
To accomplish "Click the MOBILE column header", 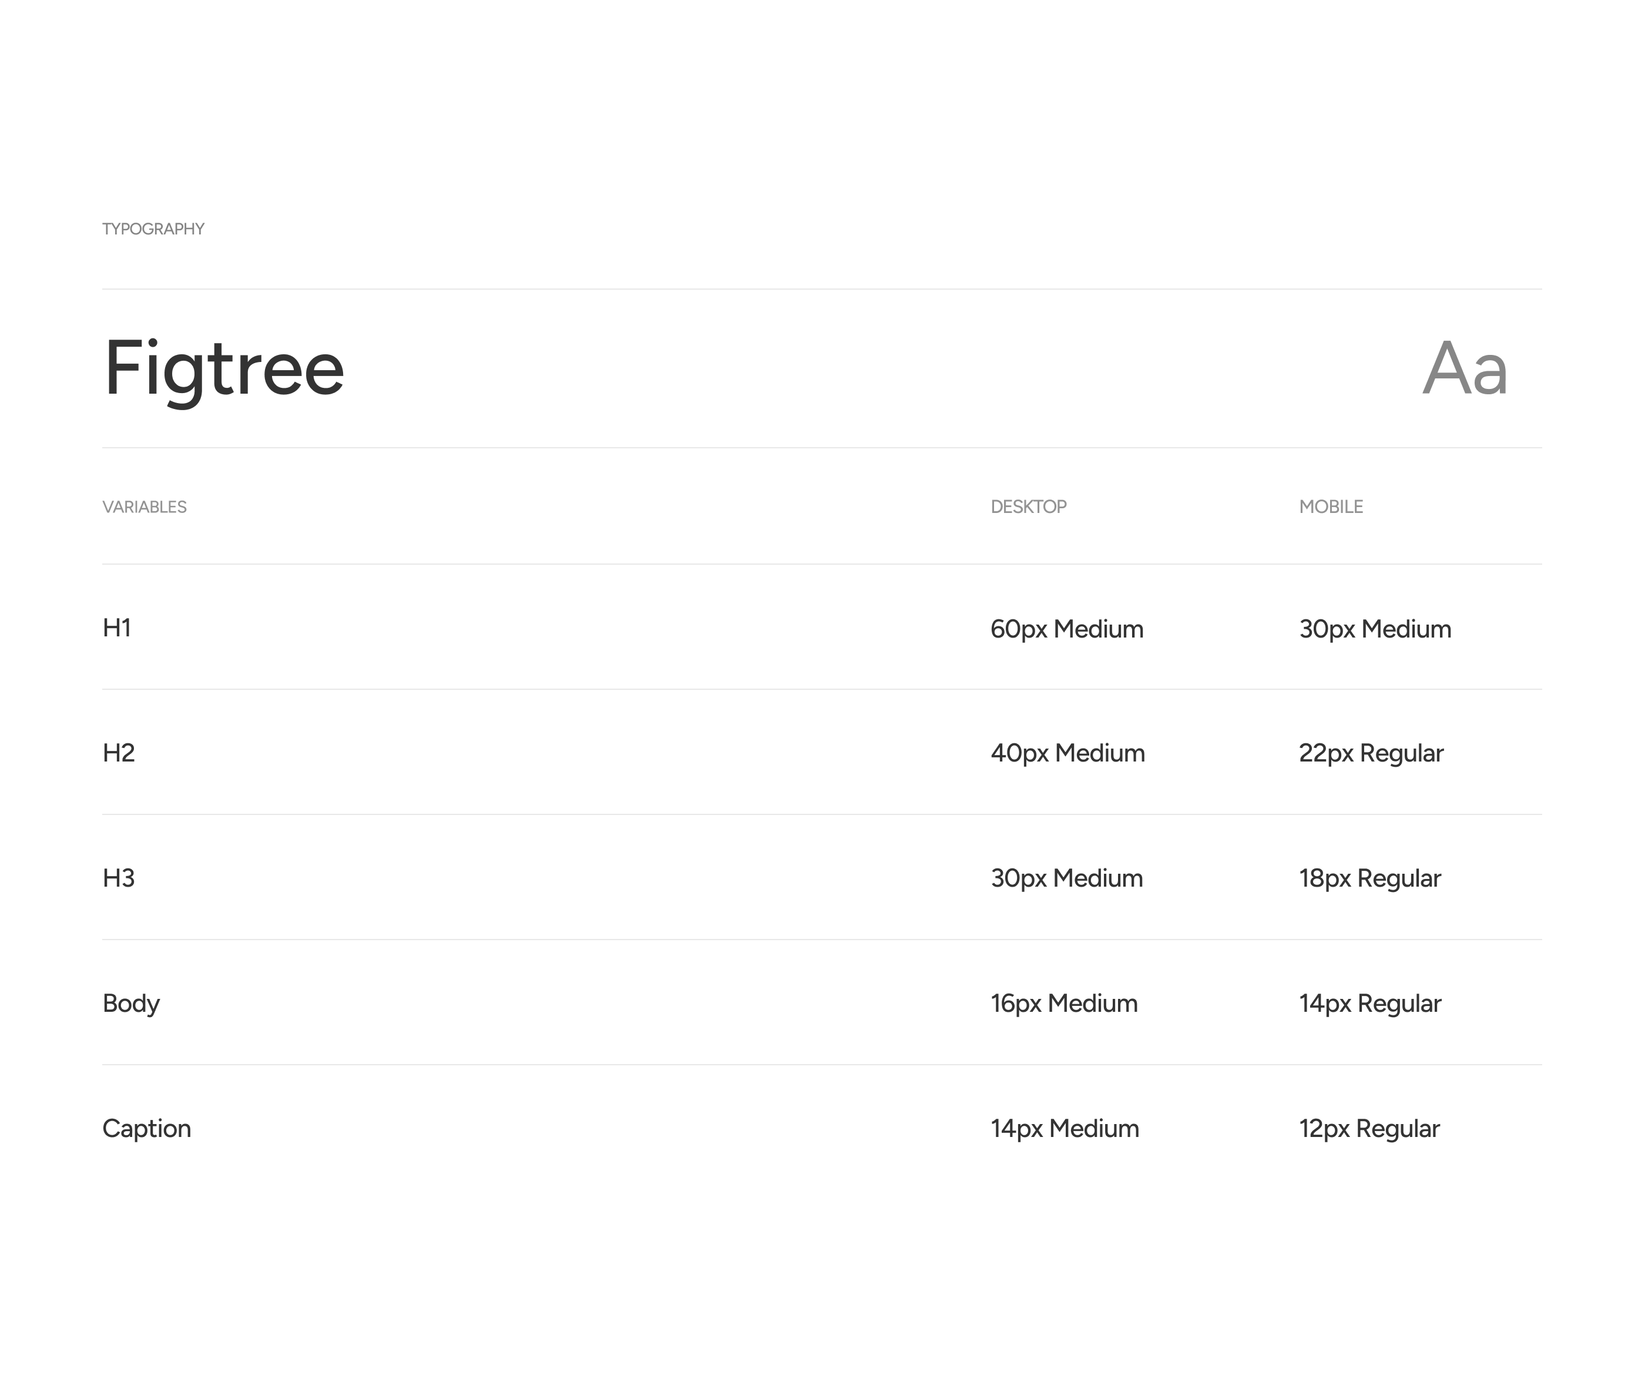I will (x=1331, y=507).
